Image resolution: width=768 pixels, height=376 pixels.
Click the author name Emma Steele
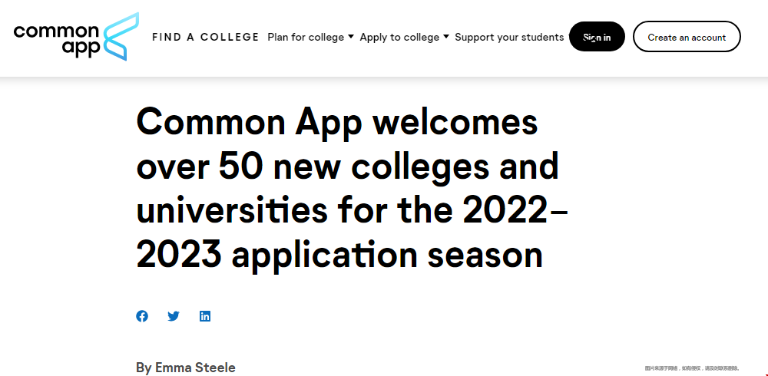tap(195, 368)
